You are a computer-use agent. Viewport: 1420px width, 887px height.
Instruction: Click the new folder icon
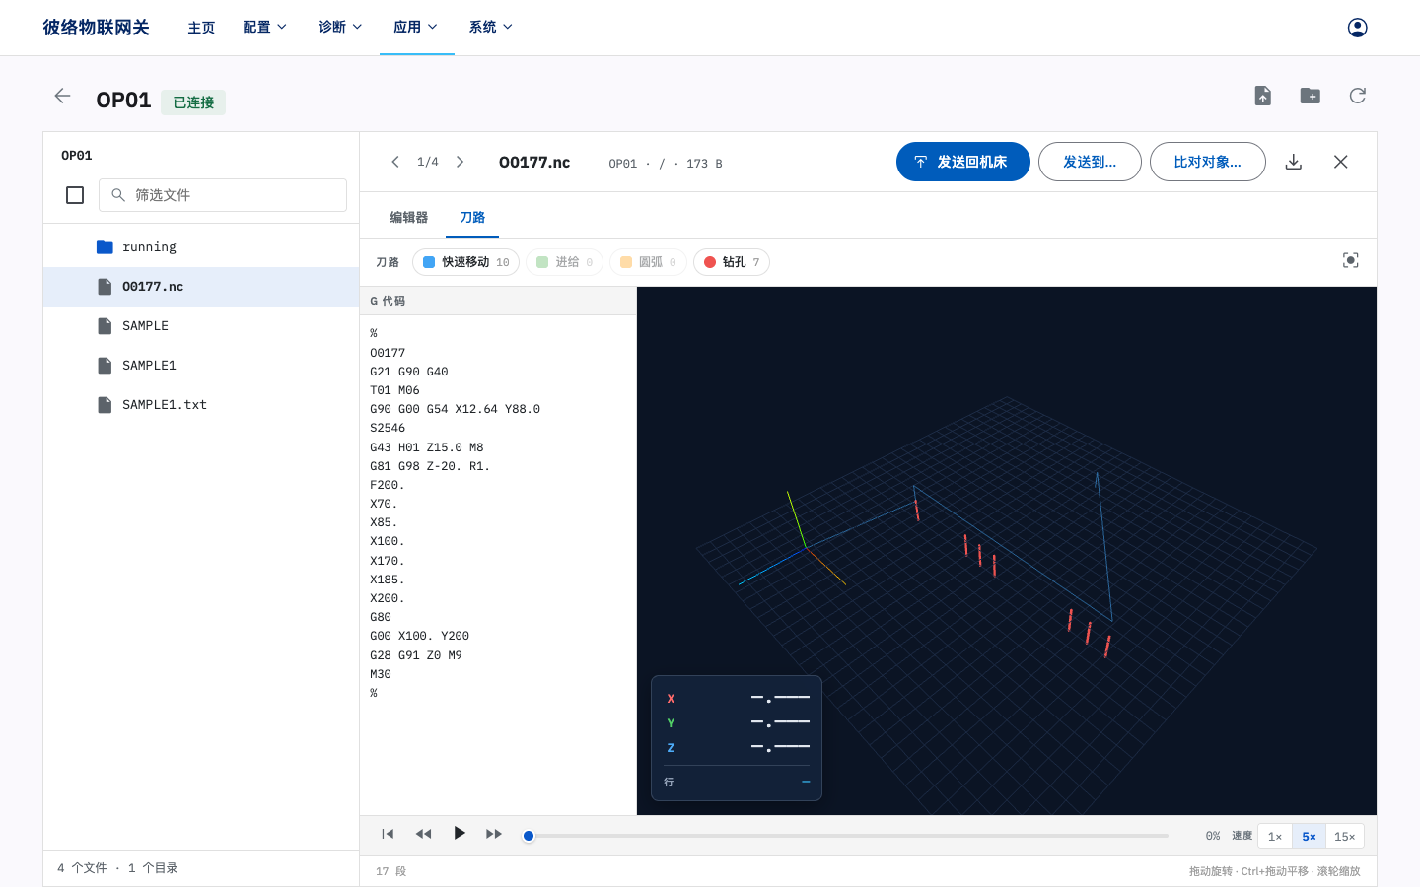[x=1310, y=96]
